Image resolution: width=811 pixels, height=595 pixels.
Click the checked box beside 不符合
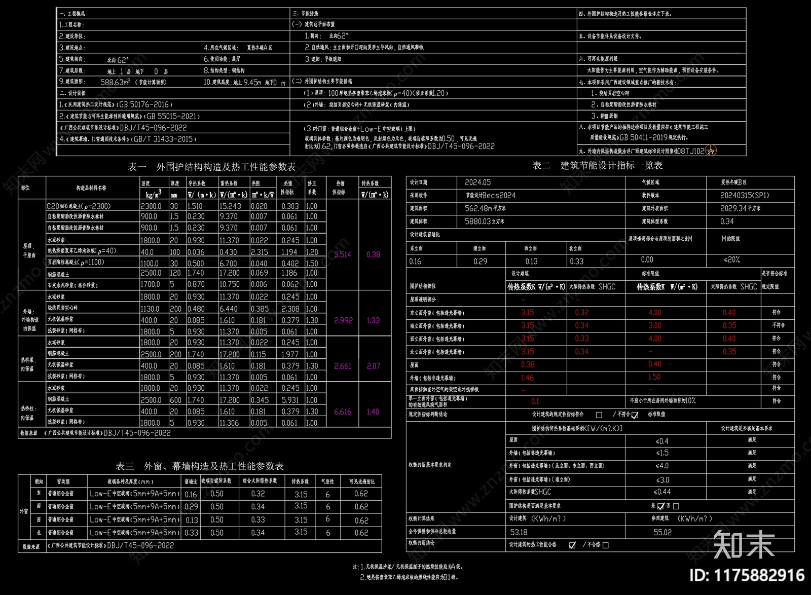tap(635, 415)
